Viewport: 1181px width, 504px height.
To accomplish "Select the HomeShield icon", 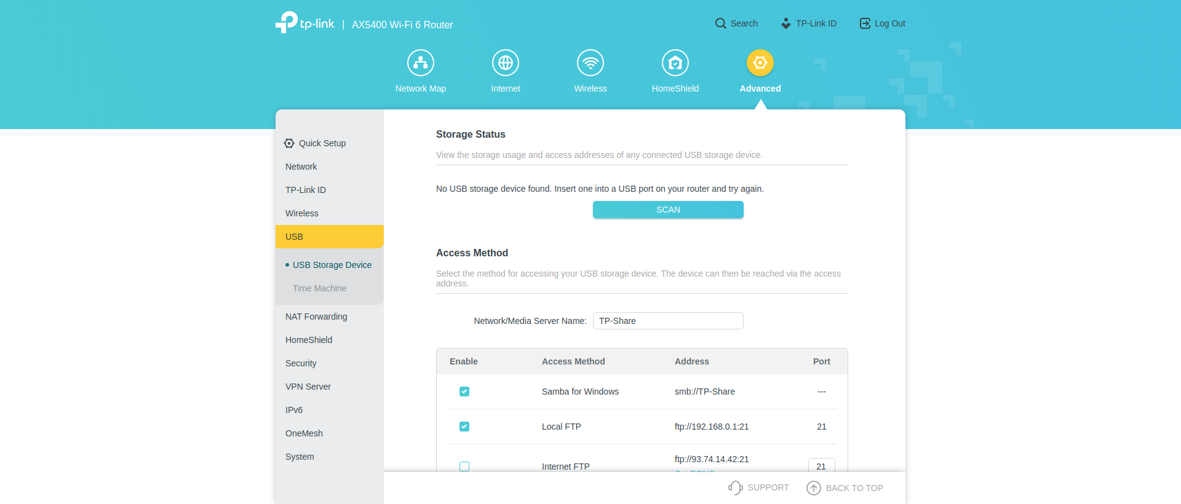I will [675, 63].
